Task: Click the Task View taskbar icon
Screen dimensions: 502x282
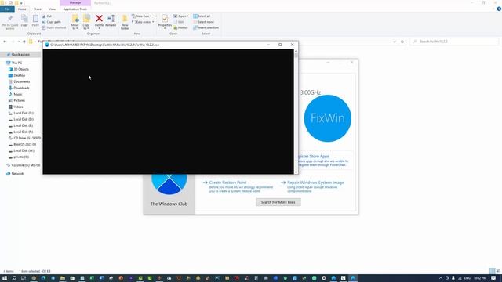Action: click(23, 278)
